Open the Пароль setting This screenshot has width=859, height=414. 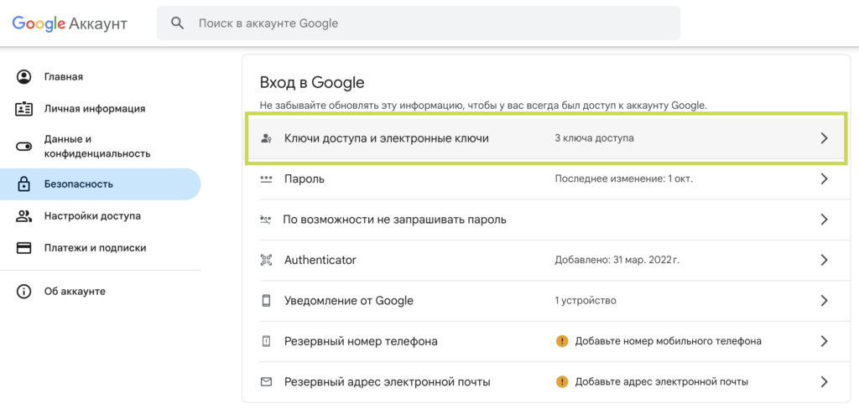click(546, 179)
